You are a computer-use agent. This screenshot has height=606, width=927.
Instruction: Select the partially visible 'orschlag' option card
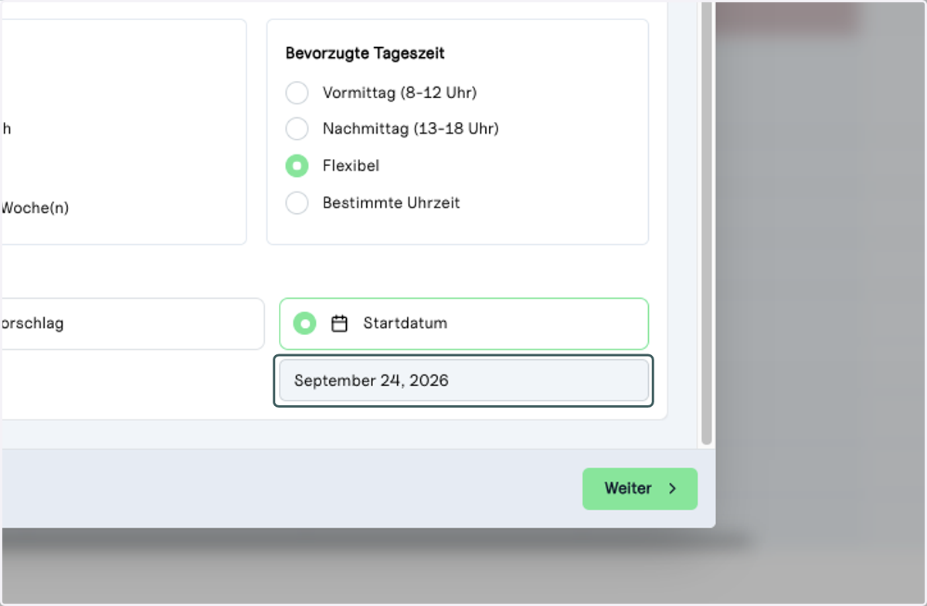pos(133,323)
